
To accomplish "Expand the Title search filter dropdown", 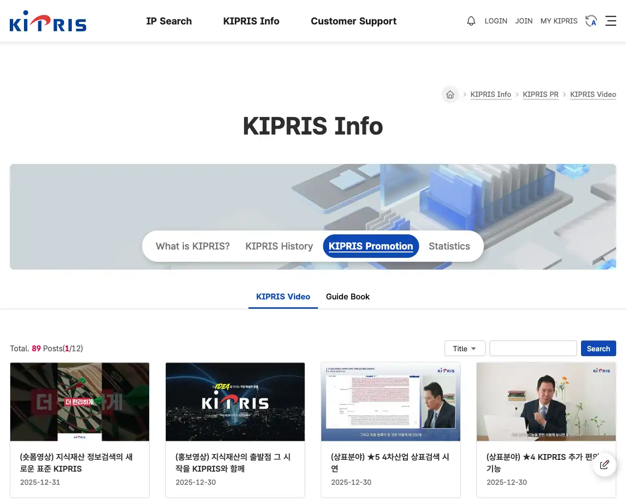I will 465,348.
